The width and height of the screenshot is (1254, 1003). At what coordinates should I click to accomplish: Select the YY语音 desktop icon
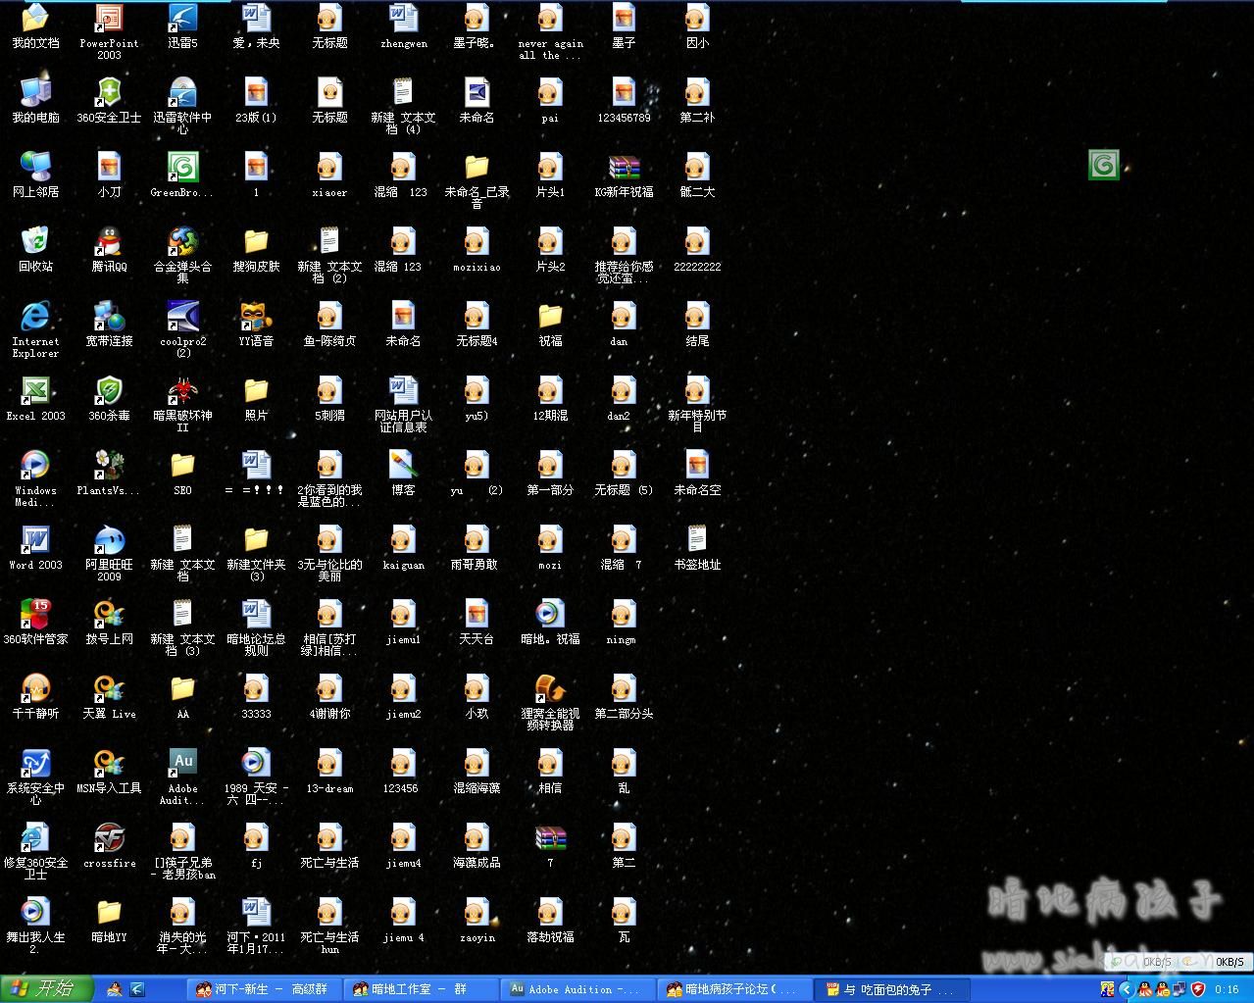[x=256, y=317]
